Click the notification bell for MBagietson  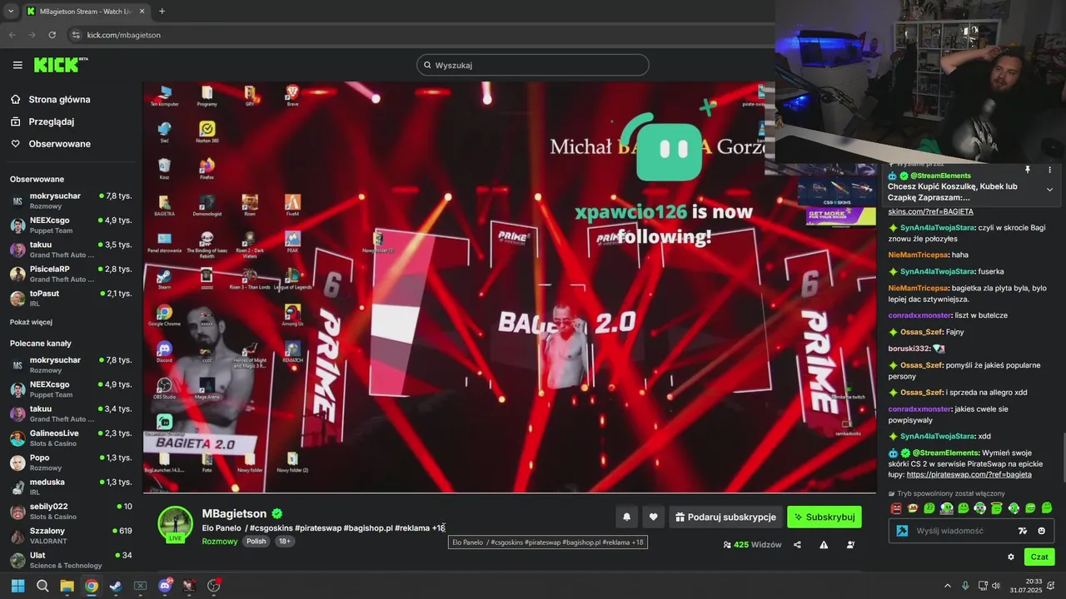[x=627, y=517]
